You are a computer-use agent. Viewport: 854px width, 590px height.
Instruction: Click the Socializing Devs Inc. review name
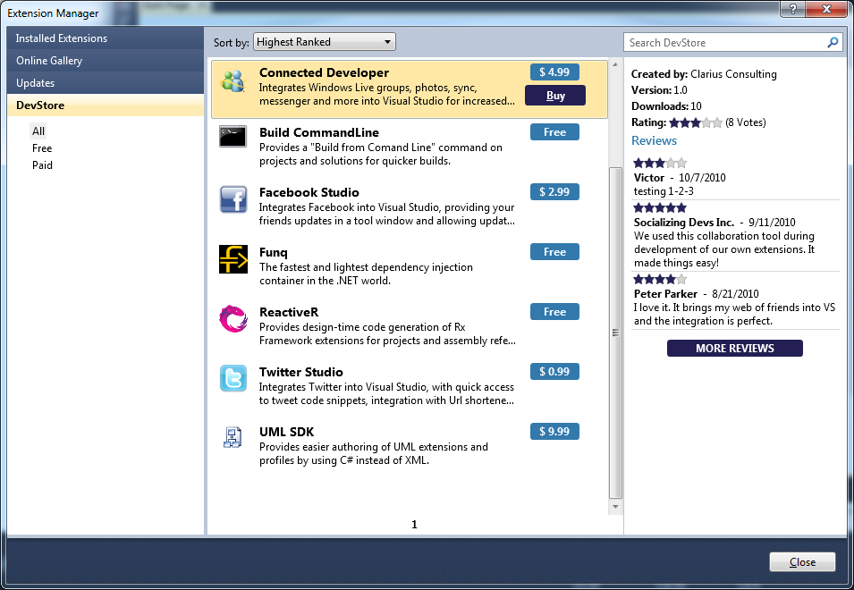tap(684, 222)
